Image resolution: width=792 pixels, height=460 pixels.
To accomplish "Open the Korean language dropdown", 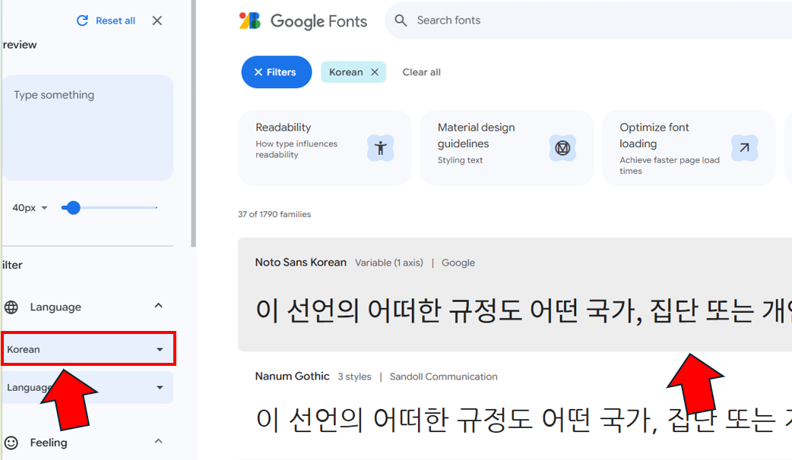I will [x=88, y=349].
